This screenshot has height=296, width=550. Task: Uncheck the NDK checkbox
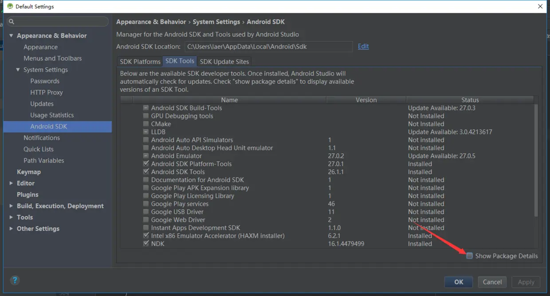[146, 244]
